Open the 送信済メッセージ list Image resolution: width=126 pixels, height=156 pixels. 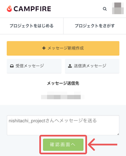click(x=92, y=66)
